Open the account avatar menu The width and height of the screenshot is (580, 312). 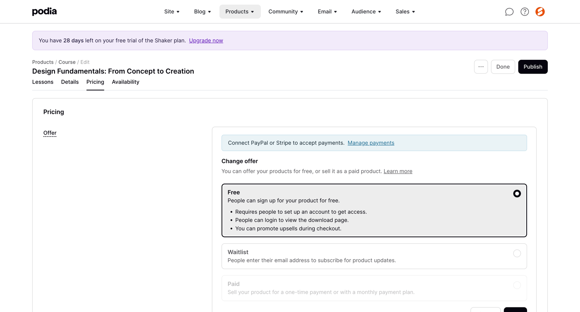click(x=540, y=12)
